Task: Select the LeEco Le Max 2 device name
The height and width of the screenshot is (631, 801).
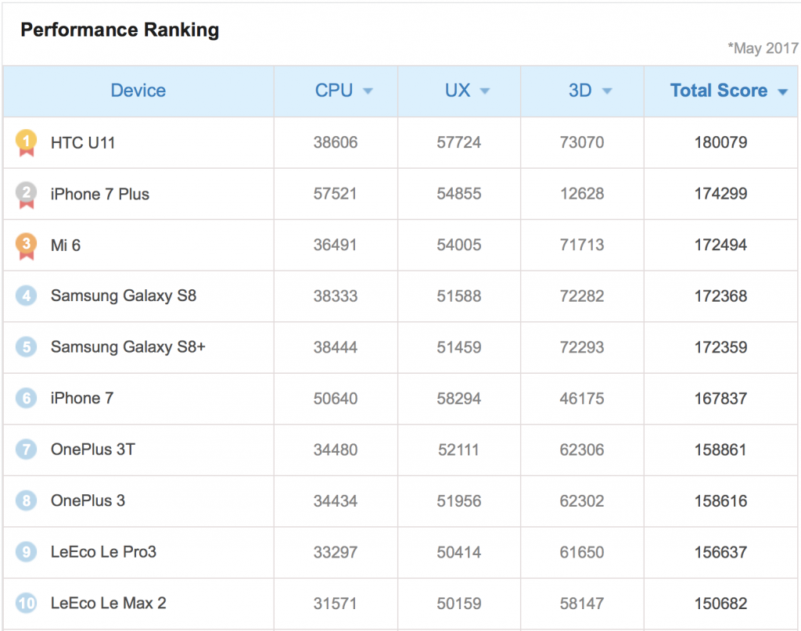Action: pyautogui.click(x=108, y=604)
